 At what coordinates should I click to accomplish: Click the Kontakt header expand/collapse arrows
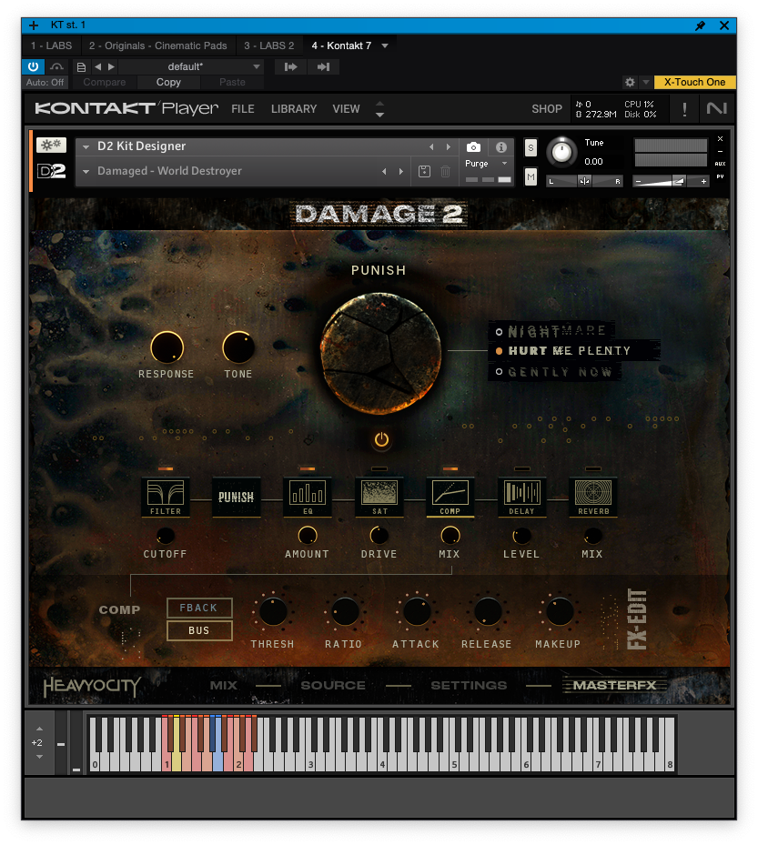pyautogui.click(x=379, y=109)
